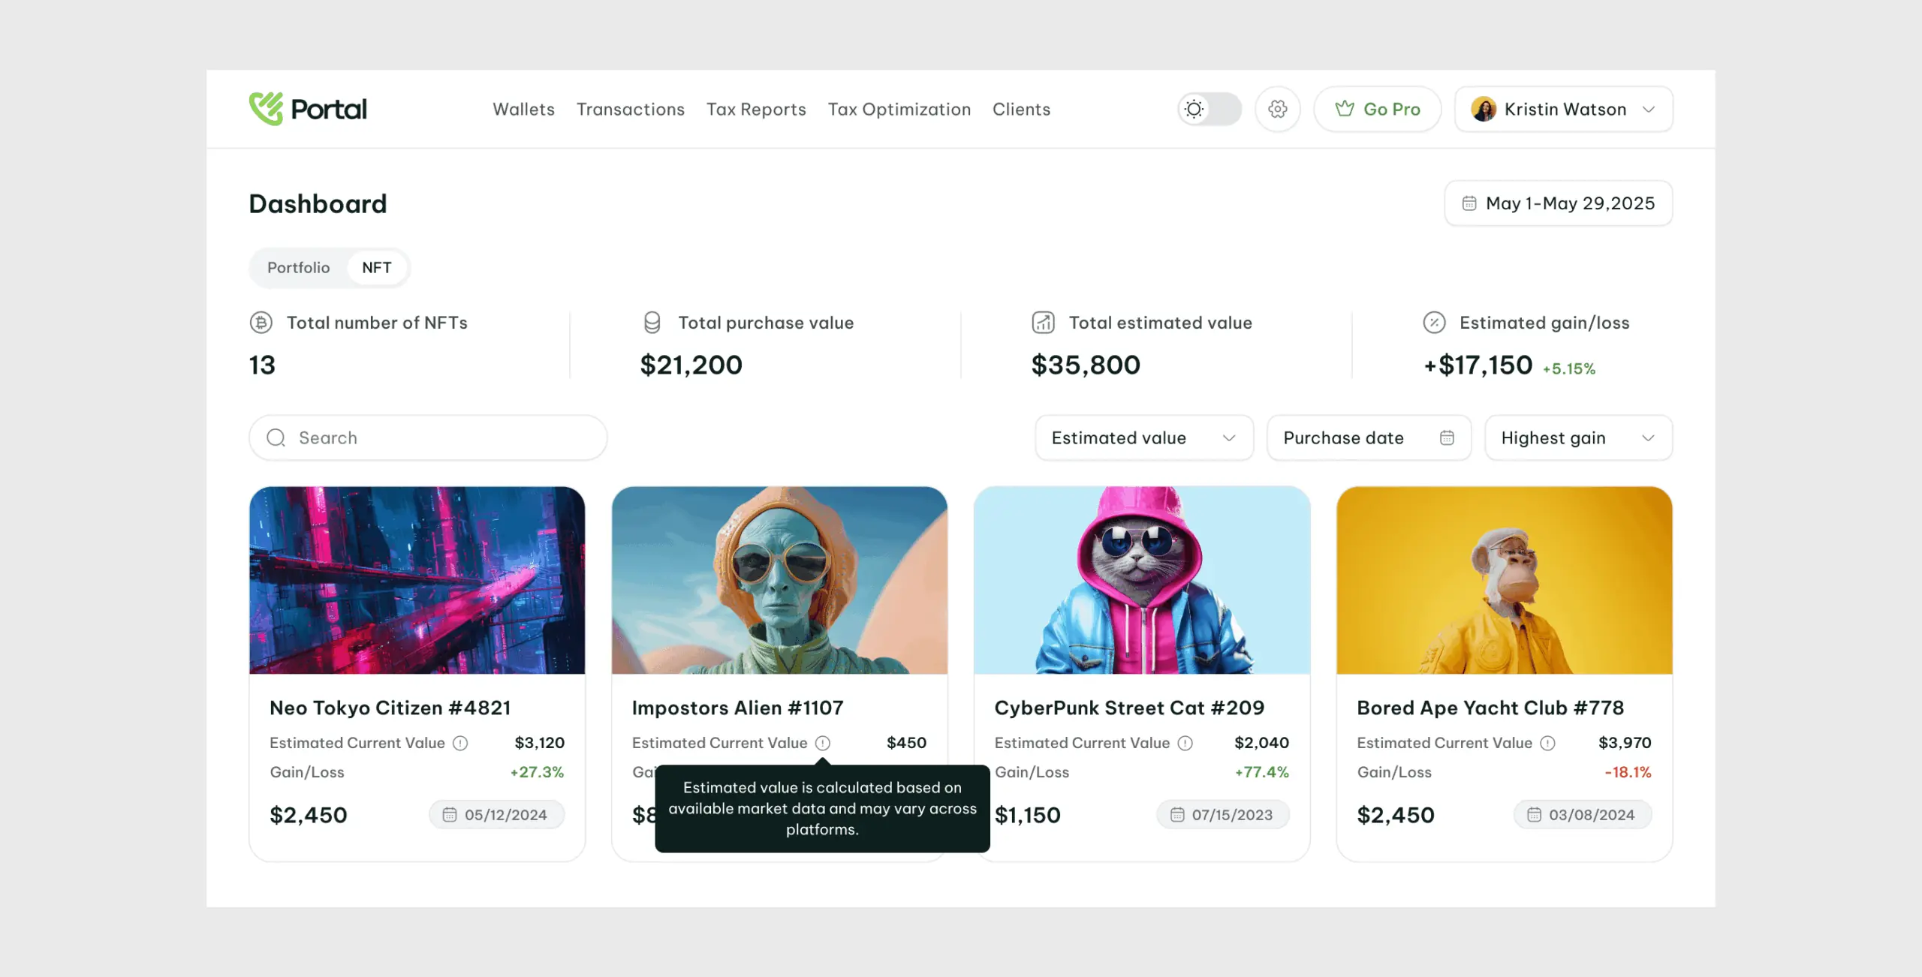The height and width of the screenshot is (977, 1922).
Task: Expand the Kristin Watson profile menu
Action: point(1563,109)
